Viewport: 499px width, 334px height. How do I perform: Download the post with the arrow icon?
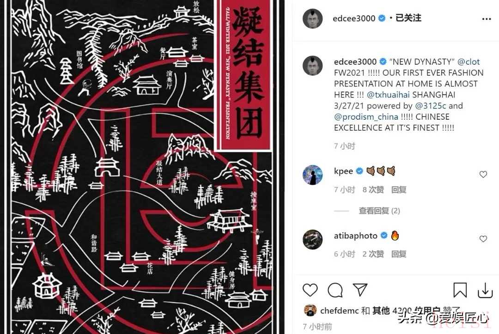click(x=485, y=290)
